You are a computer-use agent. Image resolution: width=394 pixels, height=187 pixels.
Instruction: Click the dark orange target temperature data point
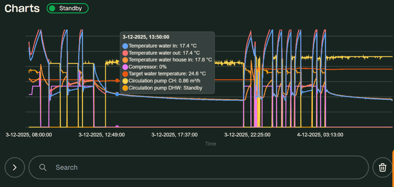[117, 81]
